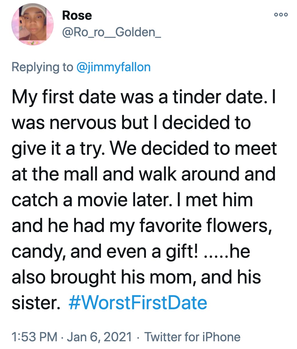Click Rose's profile picture avatar
The height and width of the screenshot is (349, 297).
(33, 25)
